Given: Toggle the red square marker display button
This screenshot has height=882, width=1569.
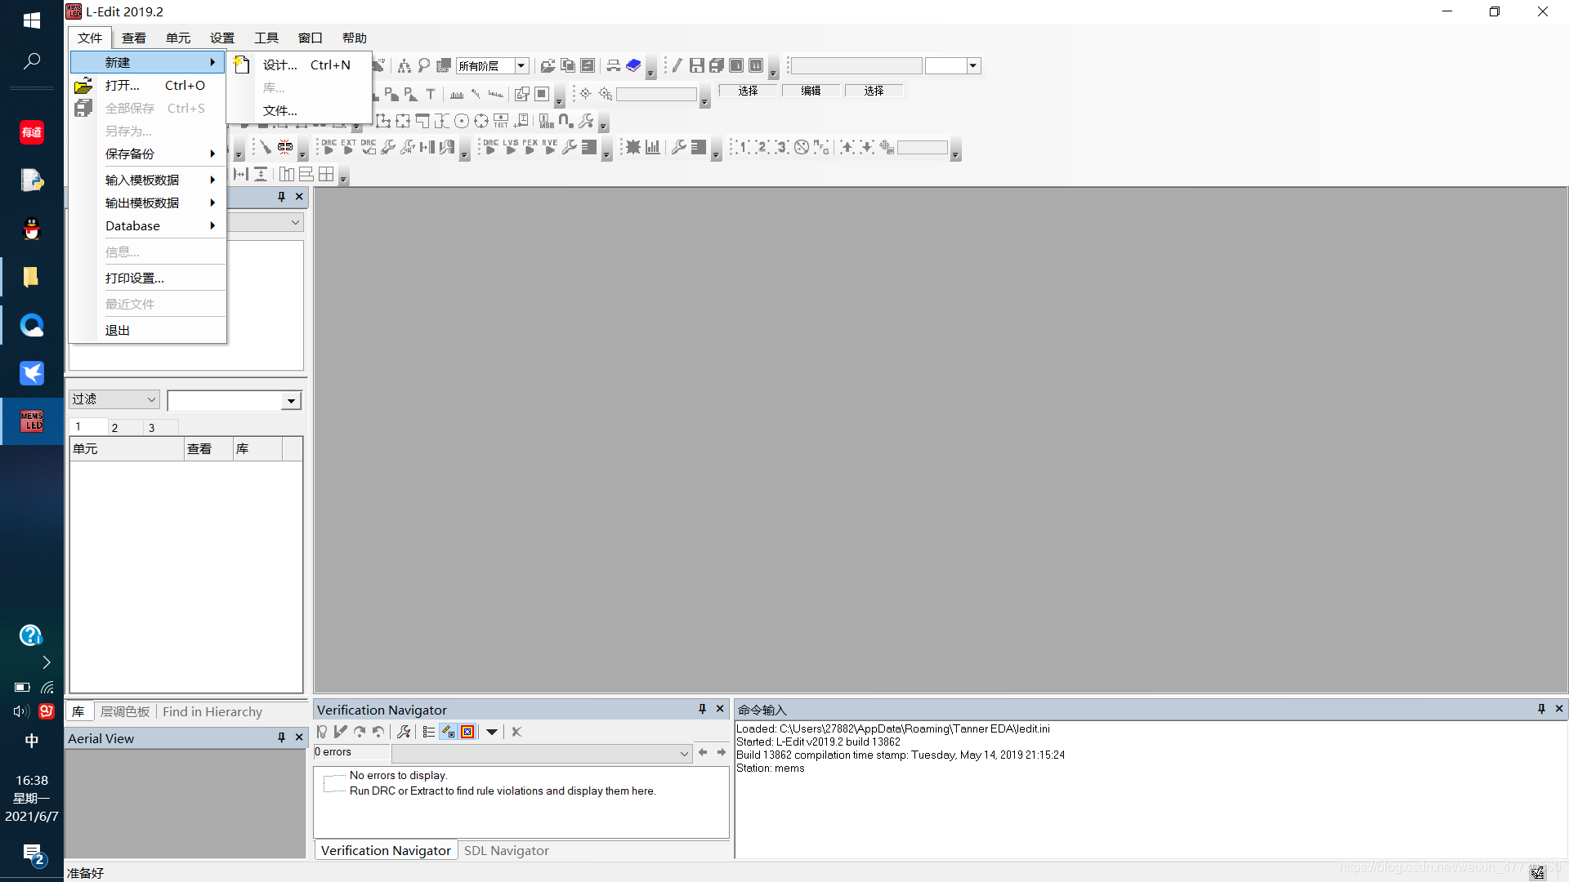Looking at the screenshot, I should point(467,732).
